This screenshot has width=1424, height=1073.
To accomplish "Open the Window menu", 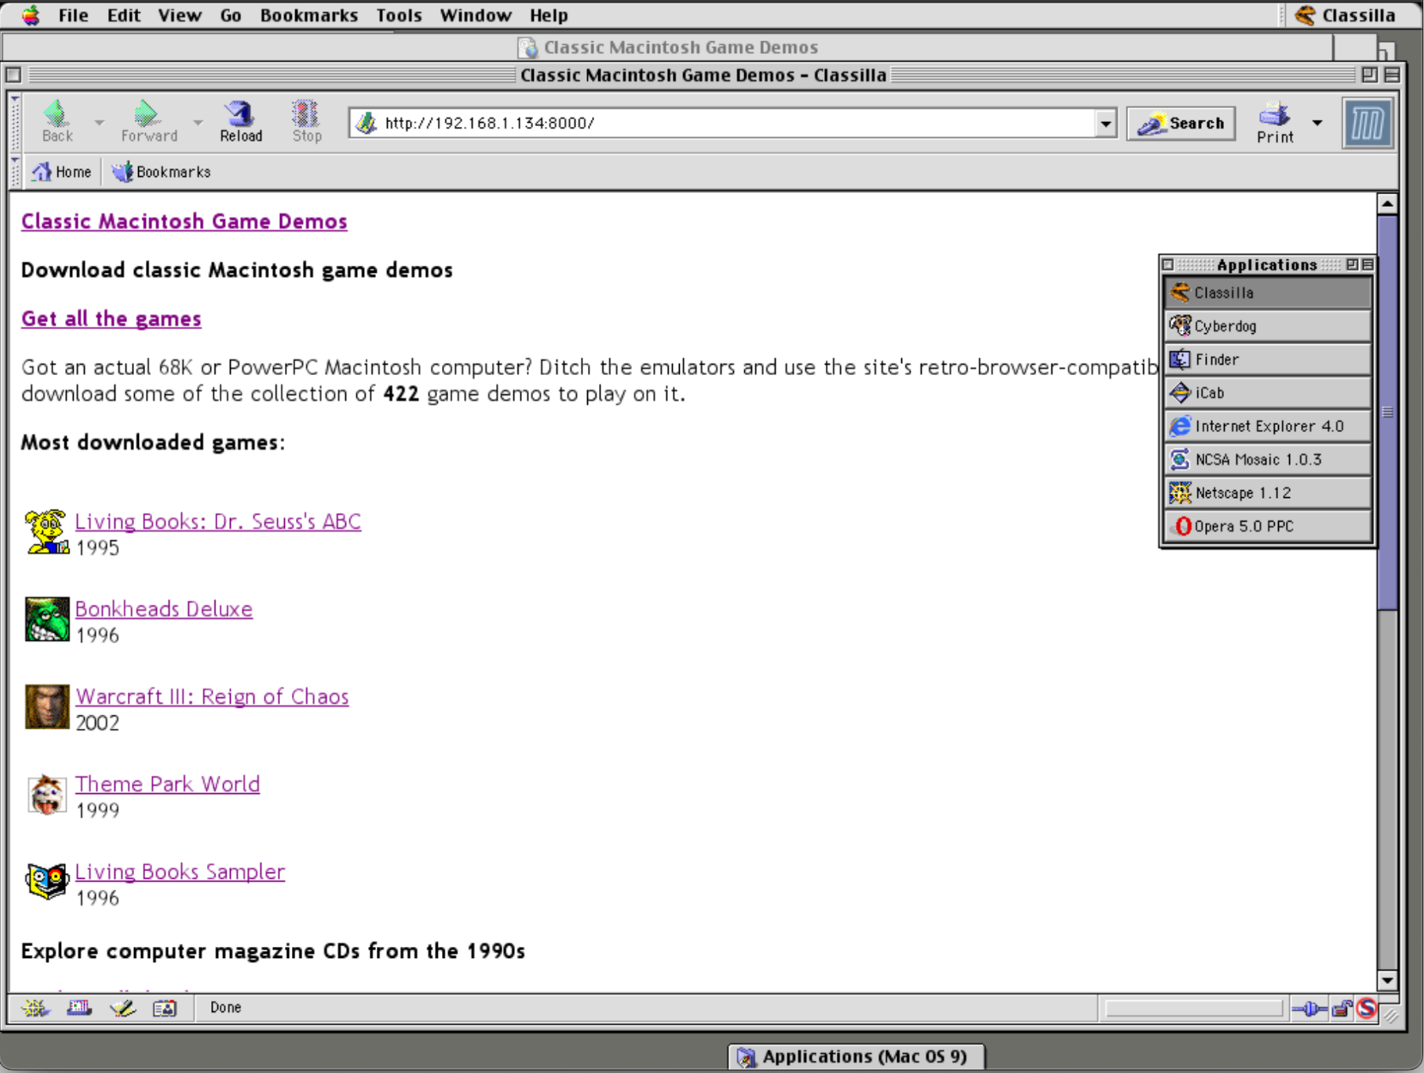I will tap(476, 15).
